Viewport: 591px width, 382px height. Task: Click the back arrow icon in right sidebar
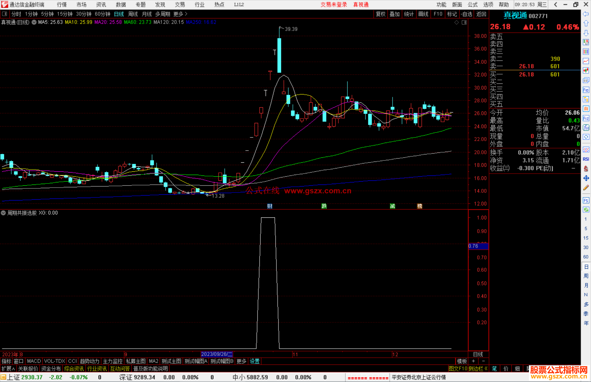point(586,14)
